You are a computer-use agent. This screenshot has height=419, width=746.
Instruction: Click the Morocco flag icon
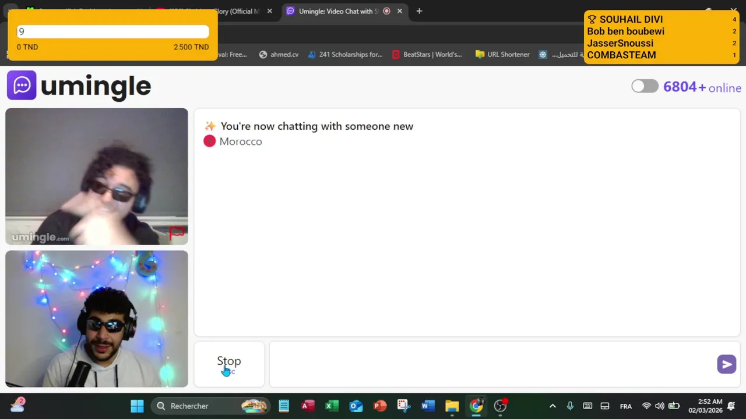tap(210, 141)
